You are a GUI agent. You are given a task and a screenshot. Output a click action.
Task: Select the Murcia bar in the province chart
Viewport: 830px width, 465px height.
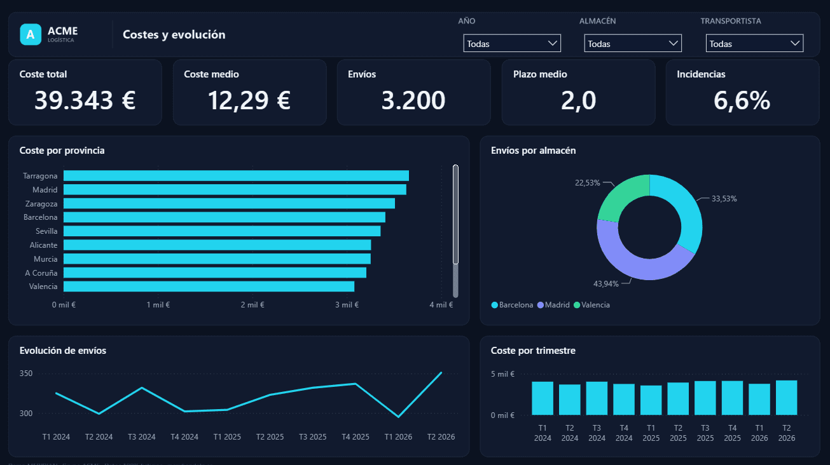pos(217,259)
